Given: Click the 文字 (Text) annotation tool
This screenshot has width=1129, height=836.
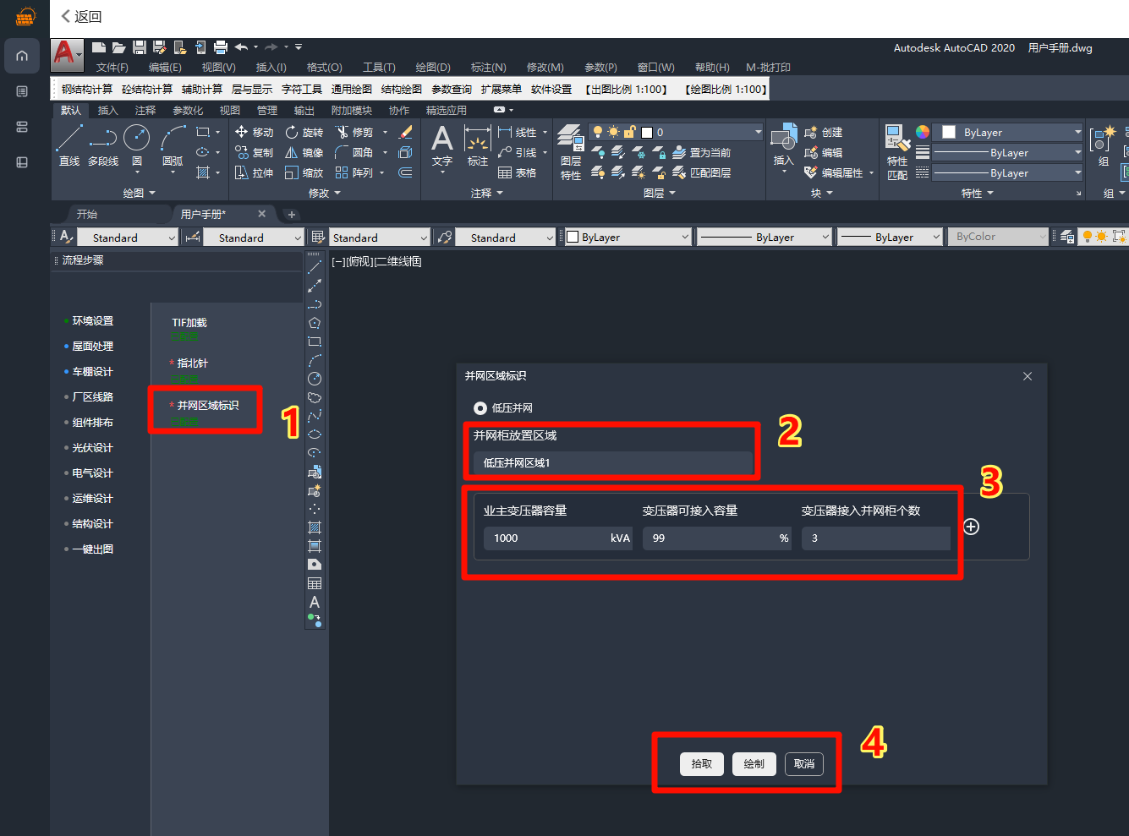Looking at the screenshot, I should coord(441,144).
